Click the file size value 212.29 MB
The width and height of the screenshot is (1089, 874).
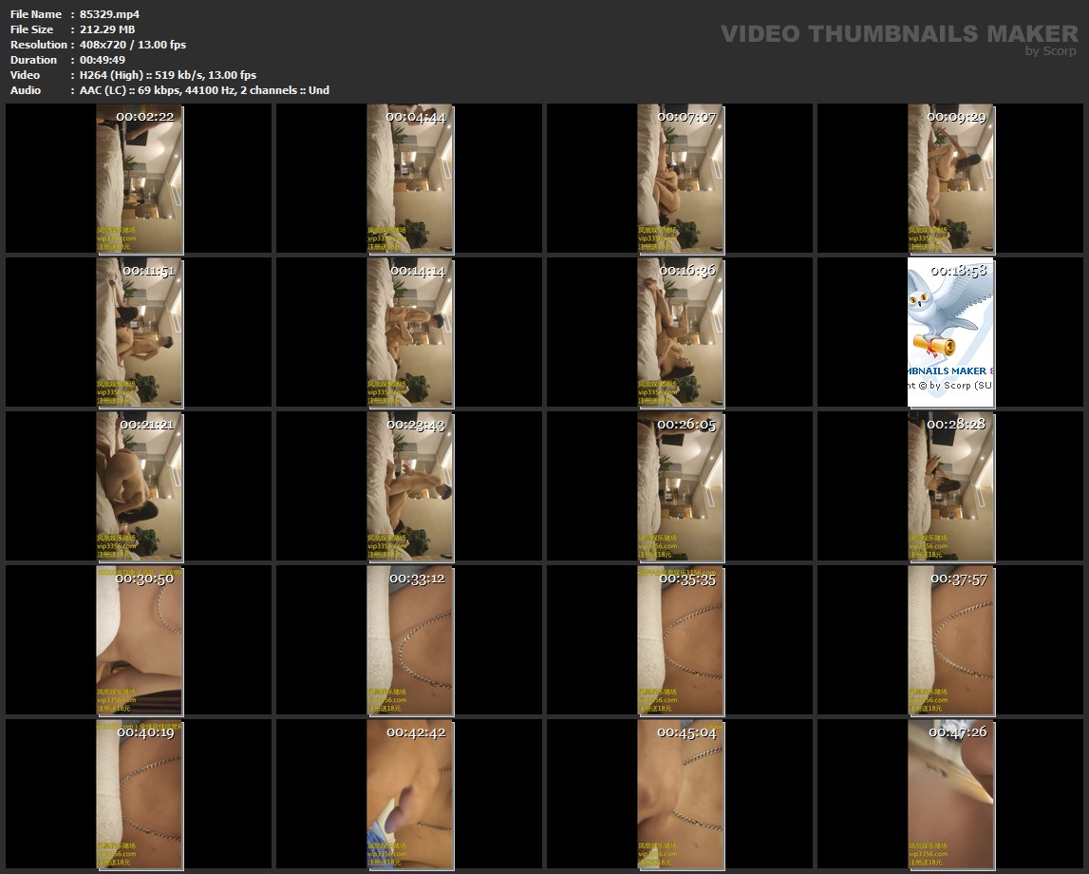tap(107, 29)
